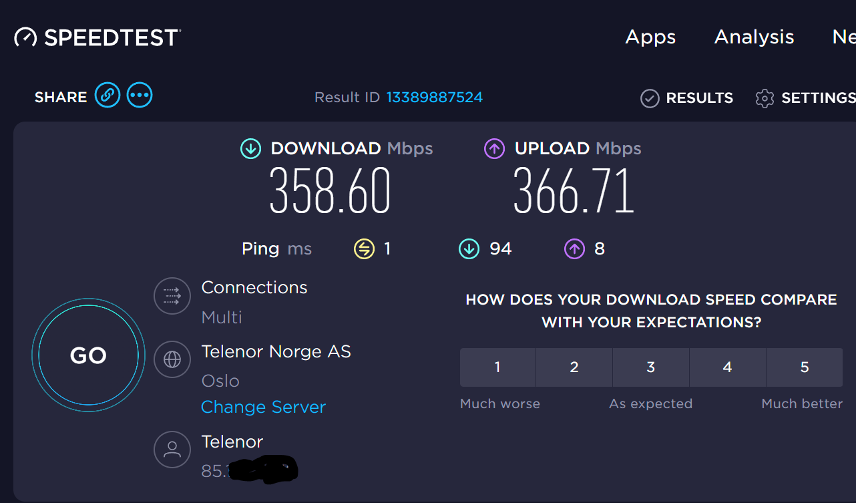
Task: Click the teal download latency icon
Action: coord(469,249)
